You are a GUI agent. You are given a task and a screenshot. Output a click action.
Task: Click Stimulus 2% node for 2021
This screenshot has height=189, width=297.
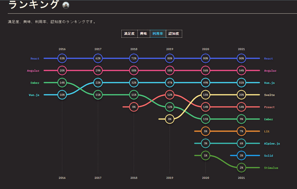coord(241,167)
